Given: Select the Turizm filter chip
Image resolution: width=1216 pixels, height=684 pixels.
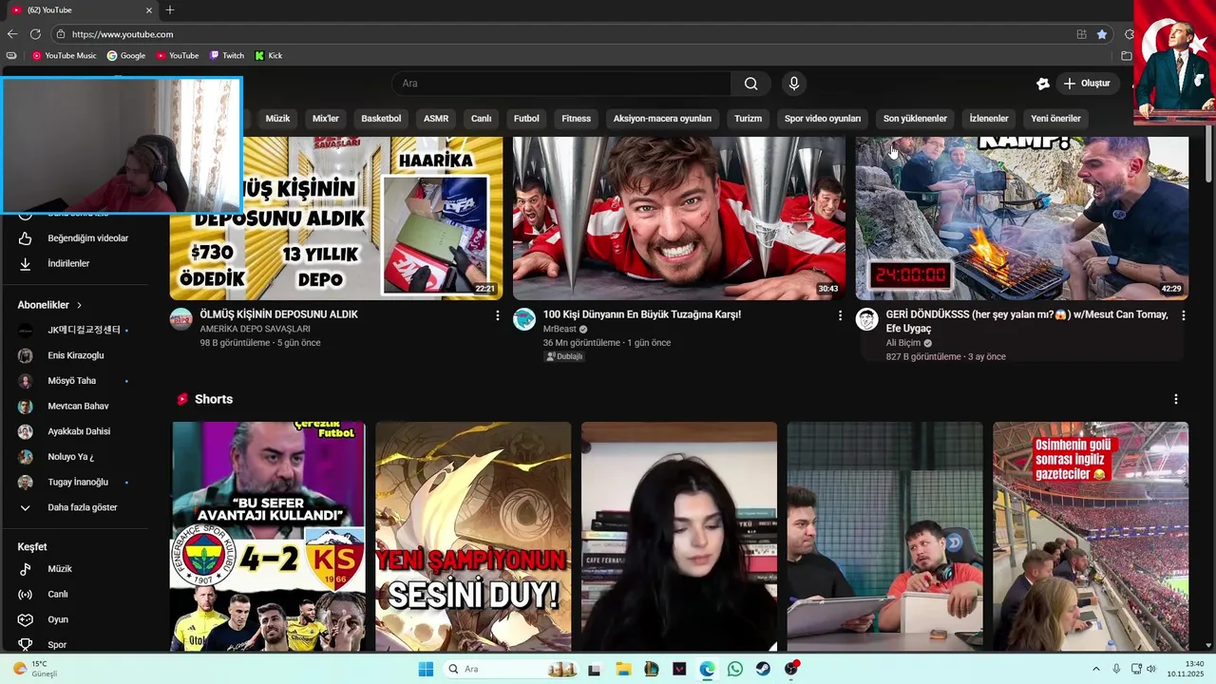Looking at the screenshot, I should [x=748, y=119].
